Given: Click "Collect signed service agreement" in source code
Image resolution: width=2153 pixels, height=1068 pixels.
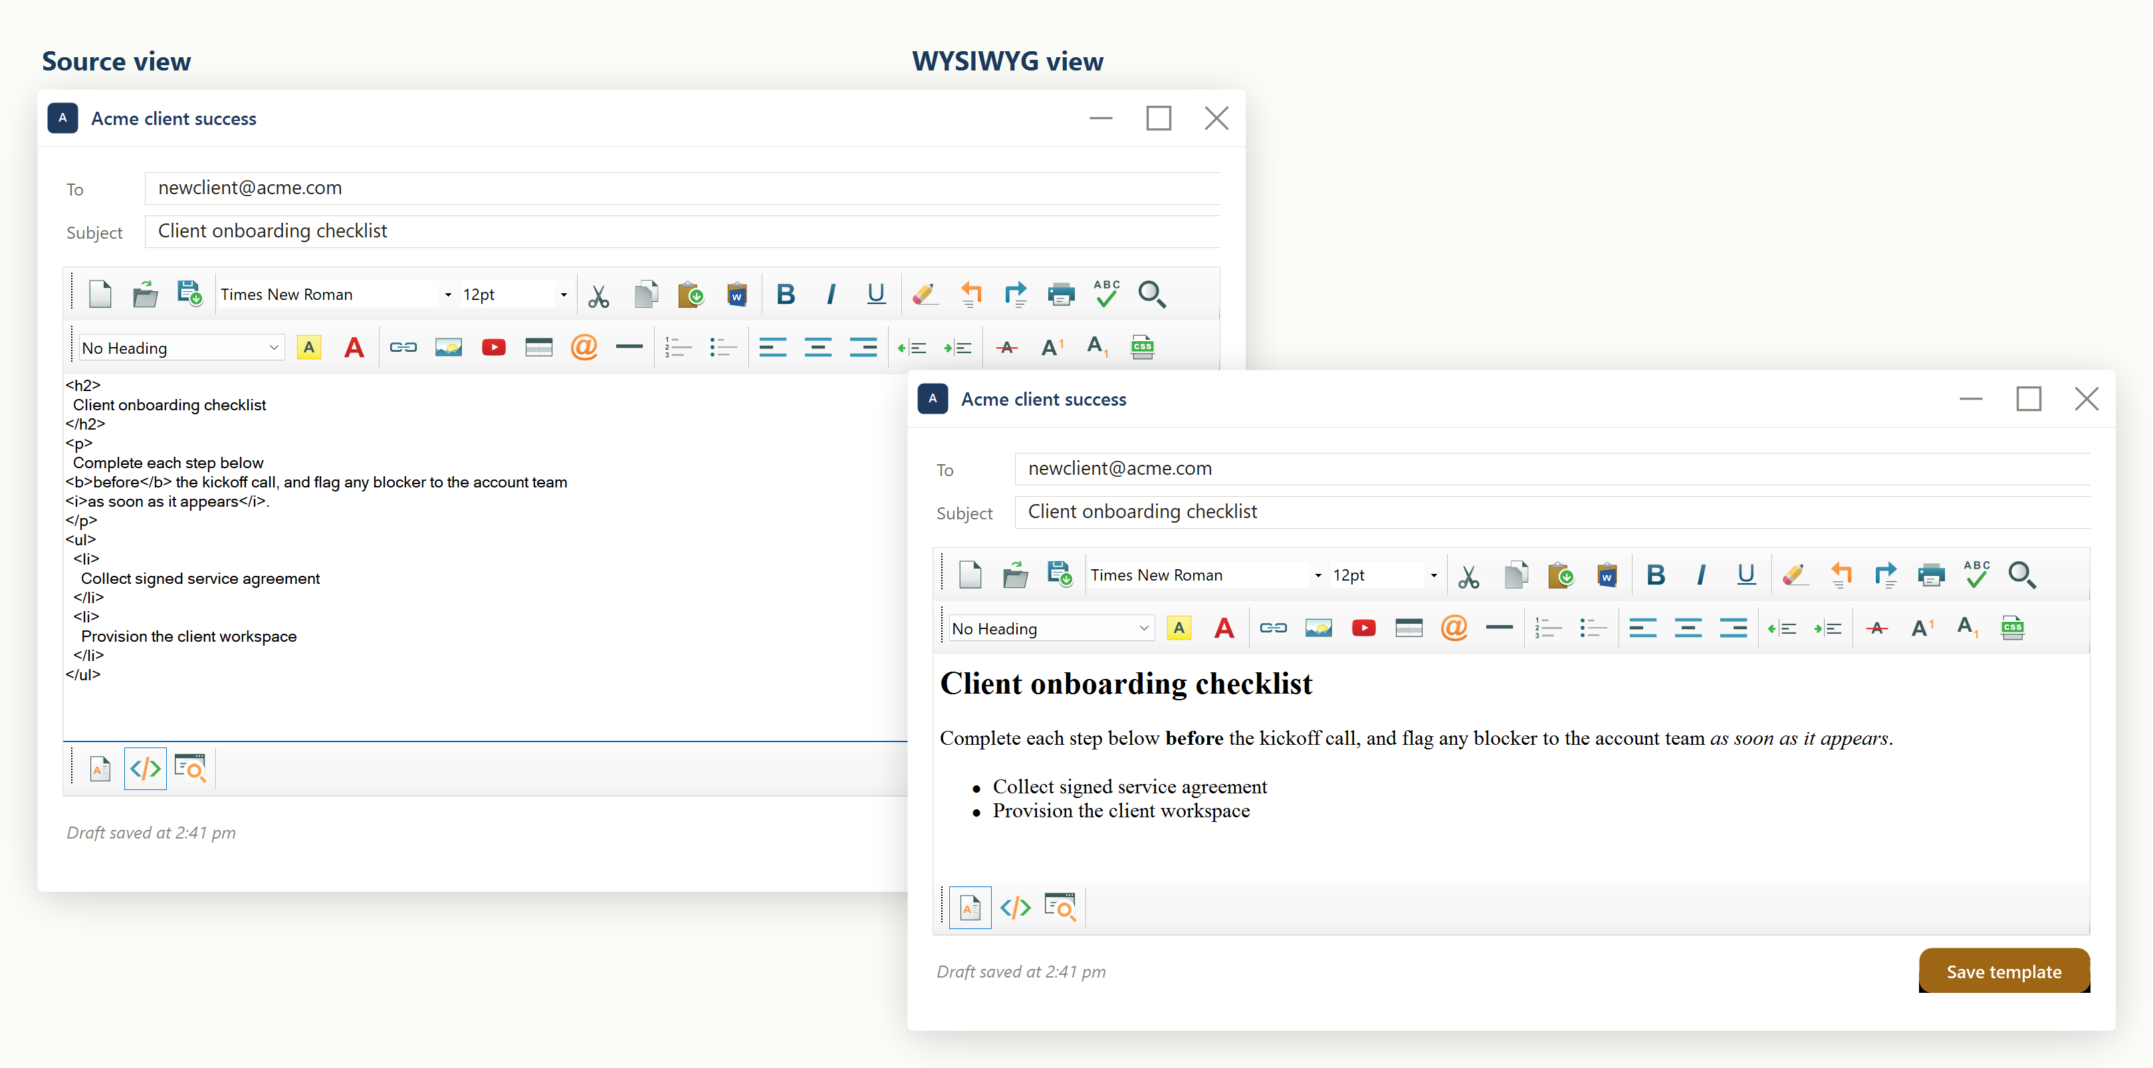Looking at the screenshot, I should (x=201, y=579).
